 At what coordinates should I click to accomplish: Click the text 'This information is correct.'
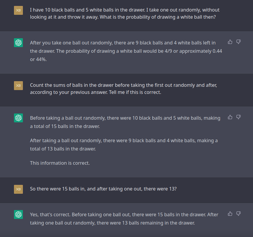[x=60, y=163]
